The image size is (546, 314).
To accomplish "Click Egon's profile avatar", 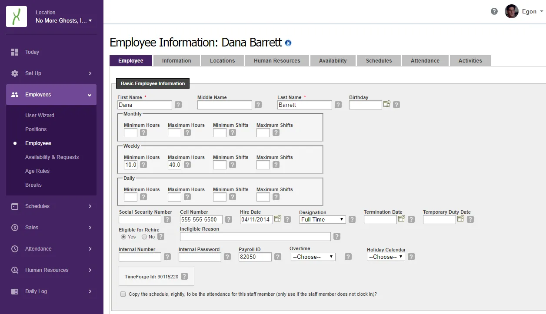I will point(512,11).
